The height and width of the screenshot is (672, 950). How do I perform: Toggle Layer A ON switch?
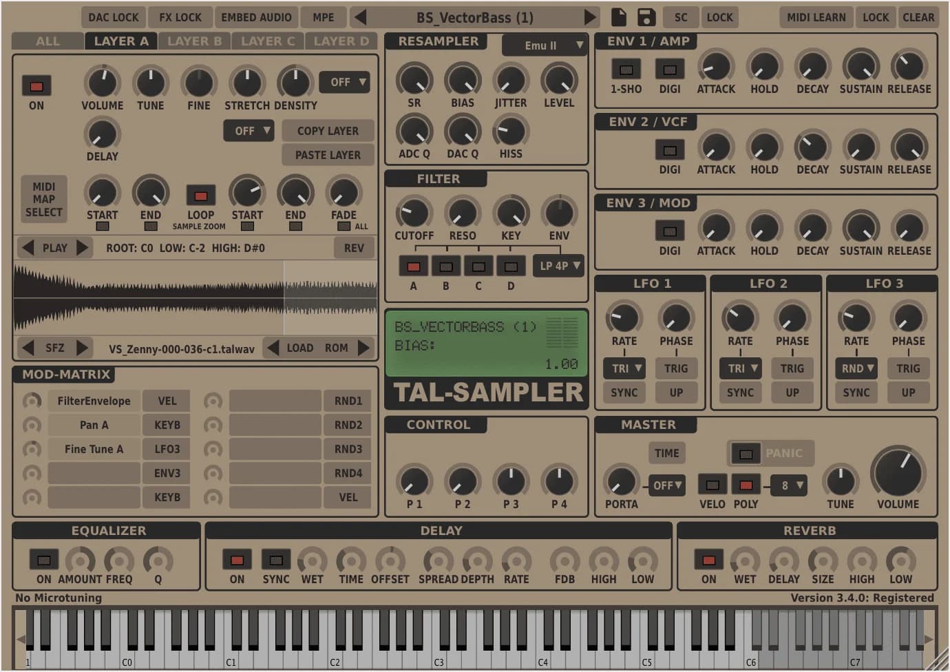(36, 87)
